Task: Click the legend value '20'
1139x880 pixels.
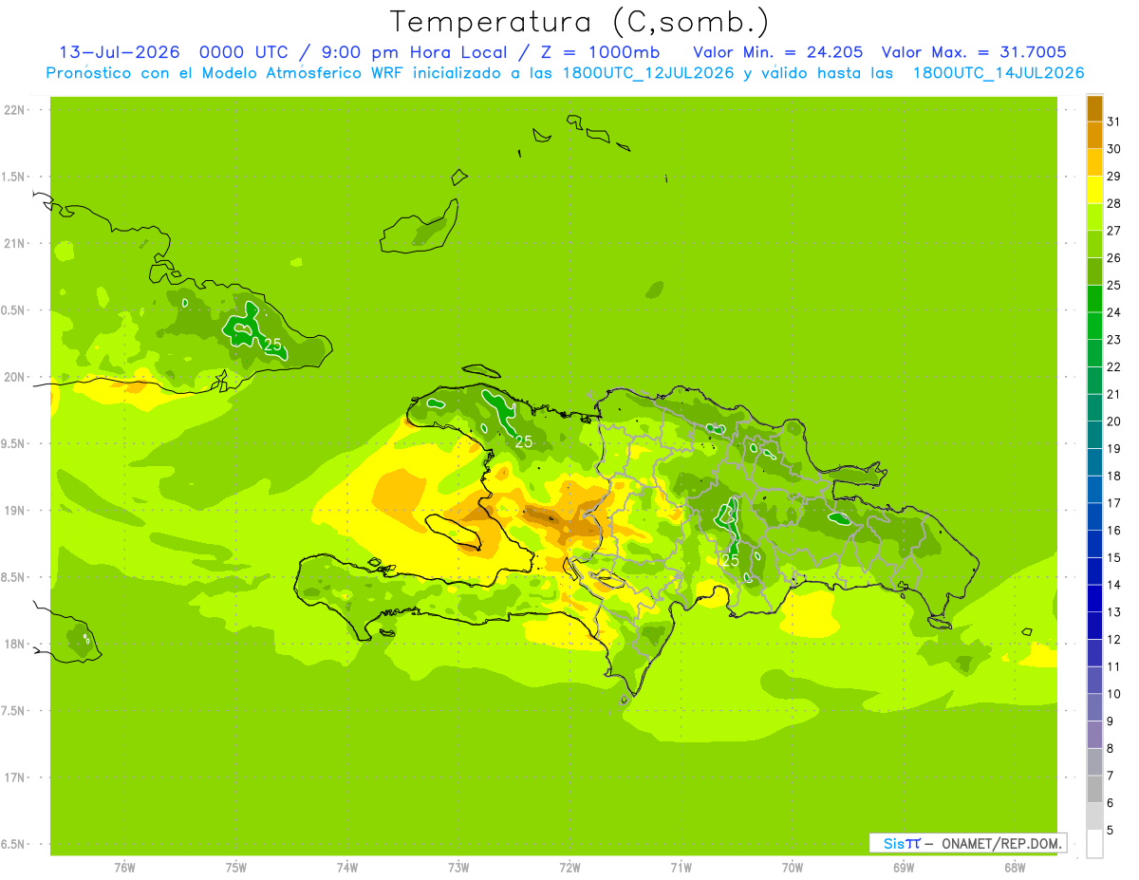Action: pyautogui.click(x=1113, y=421)
